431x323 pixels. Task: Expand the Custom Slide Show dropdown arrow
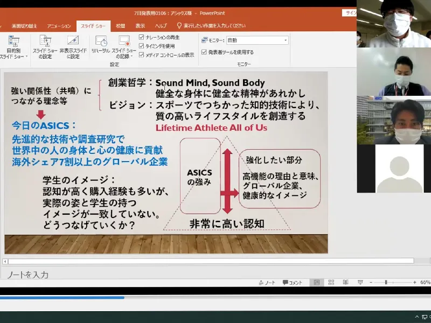pos(26,57)
